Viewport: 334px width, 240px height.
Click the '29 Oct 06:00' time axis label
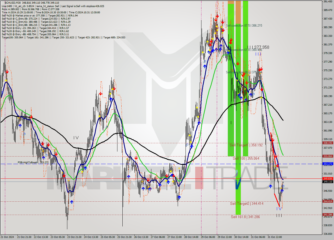click(208, 237)
